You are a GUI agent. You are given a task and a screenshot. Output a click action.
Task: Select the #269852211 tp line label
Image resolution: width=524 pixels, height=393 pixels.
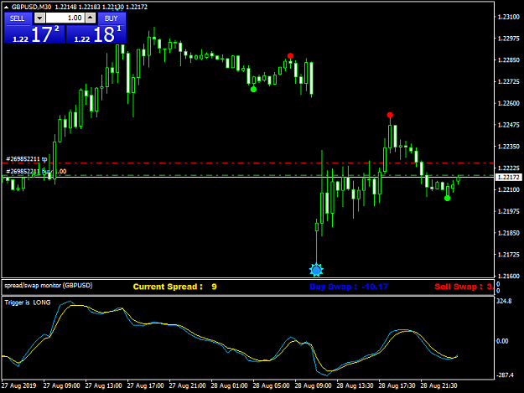(27, 159)
